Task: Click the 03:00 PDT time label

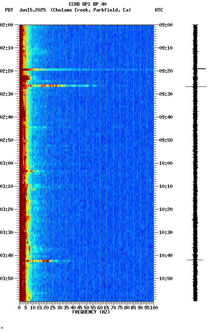Action: point(7,163)
